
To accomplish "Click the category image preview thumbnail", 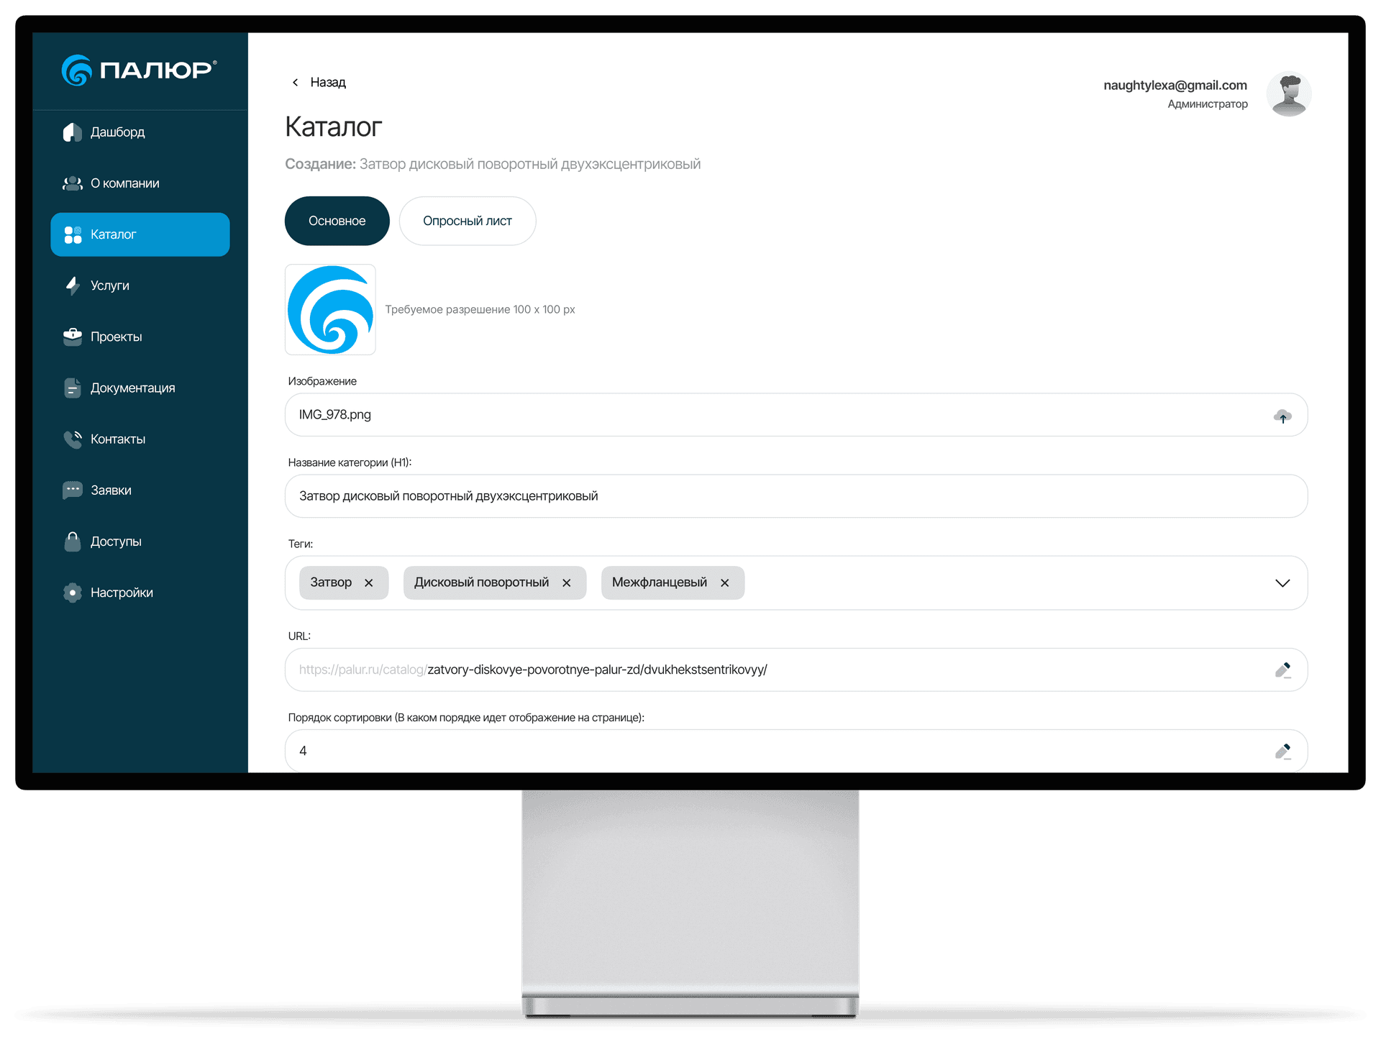I will [330, 310].
